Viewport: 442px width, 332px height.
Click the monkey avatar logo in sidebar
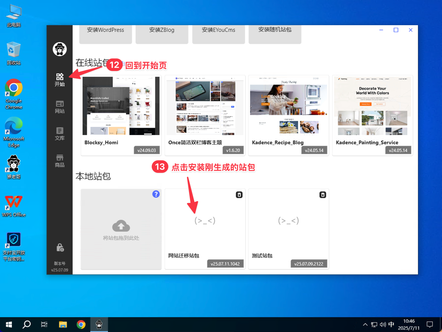60,49
